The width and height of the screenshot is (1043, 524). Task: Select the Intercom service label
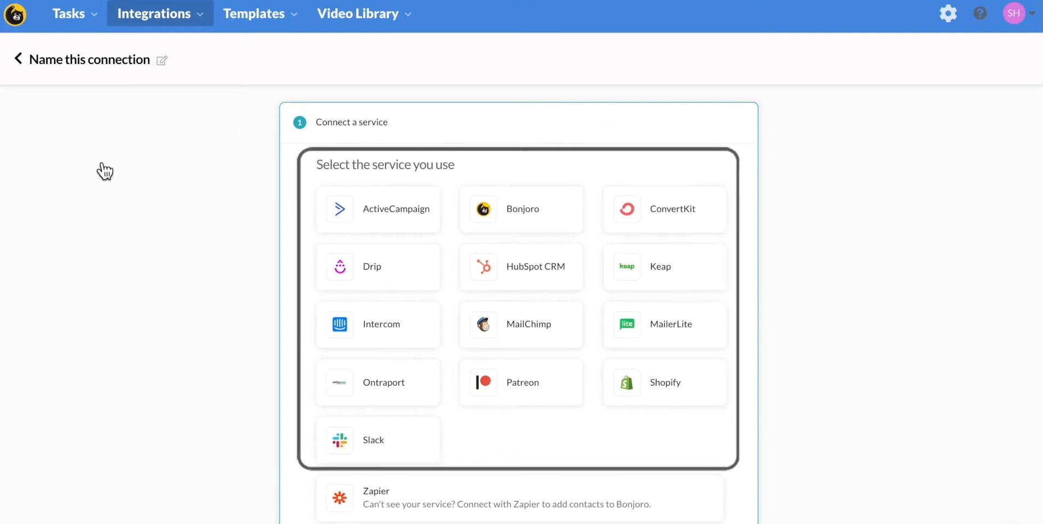coord(381,324)
